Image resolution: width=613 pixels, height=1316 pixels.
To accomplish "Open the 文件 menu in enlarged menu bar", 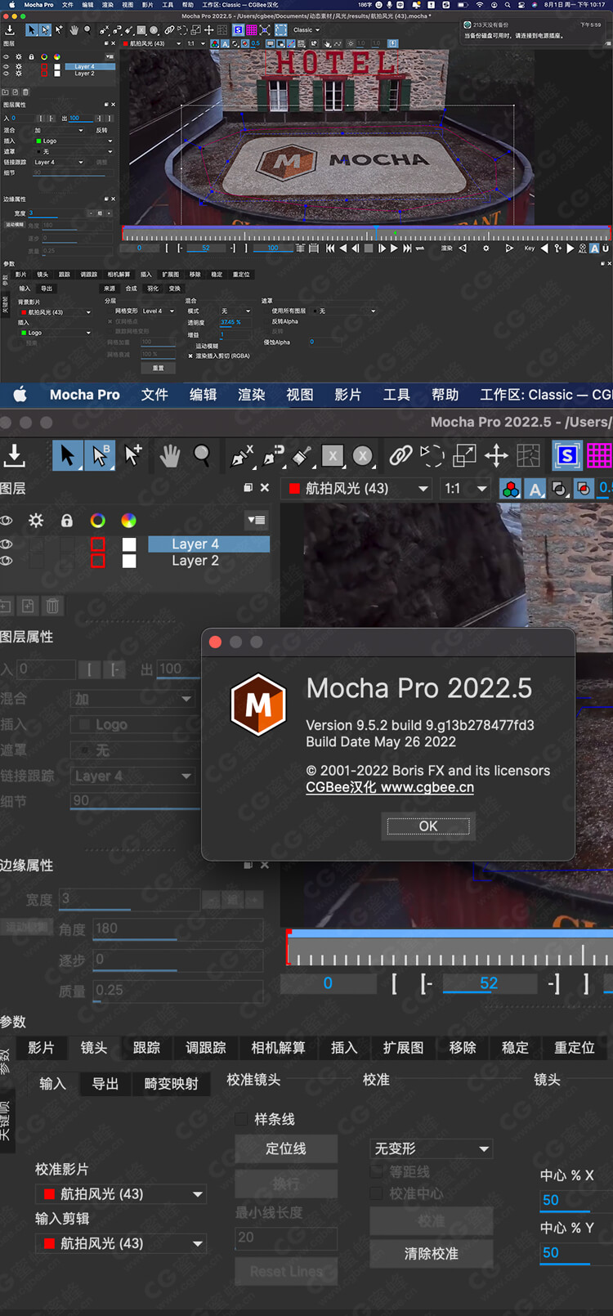I will (x=154, y=395).
